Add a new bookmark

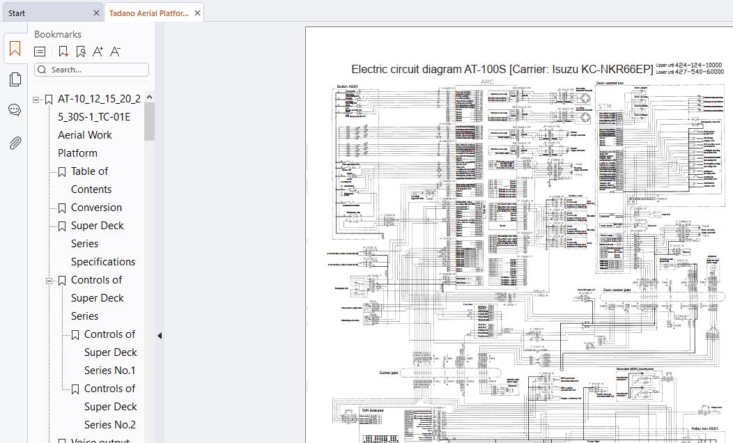(x=63, y=52)
